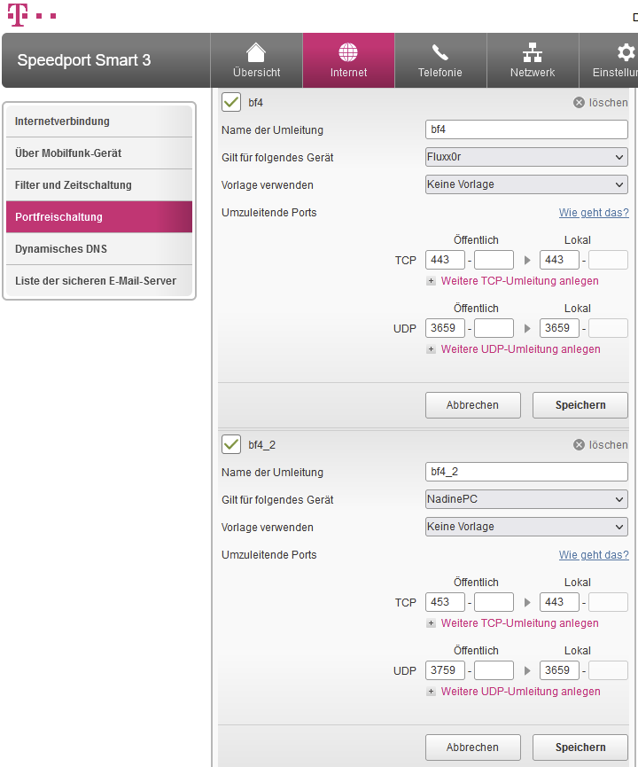The width and height of the screenshot is (638, 767).
Task: Open bf4_2 Vorlage verwenden dropdown
Action: click(526, 527)
